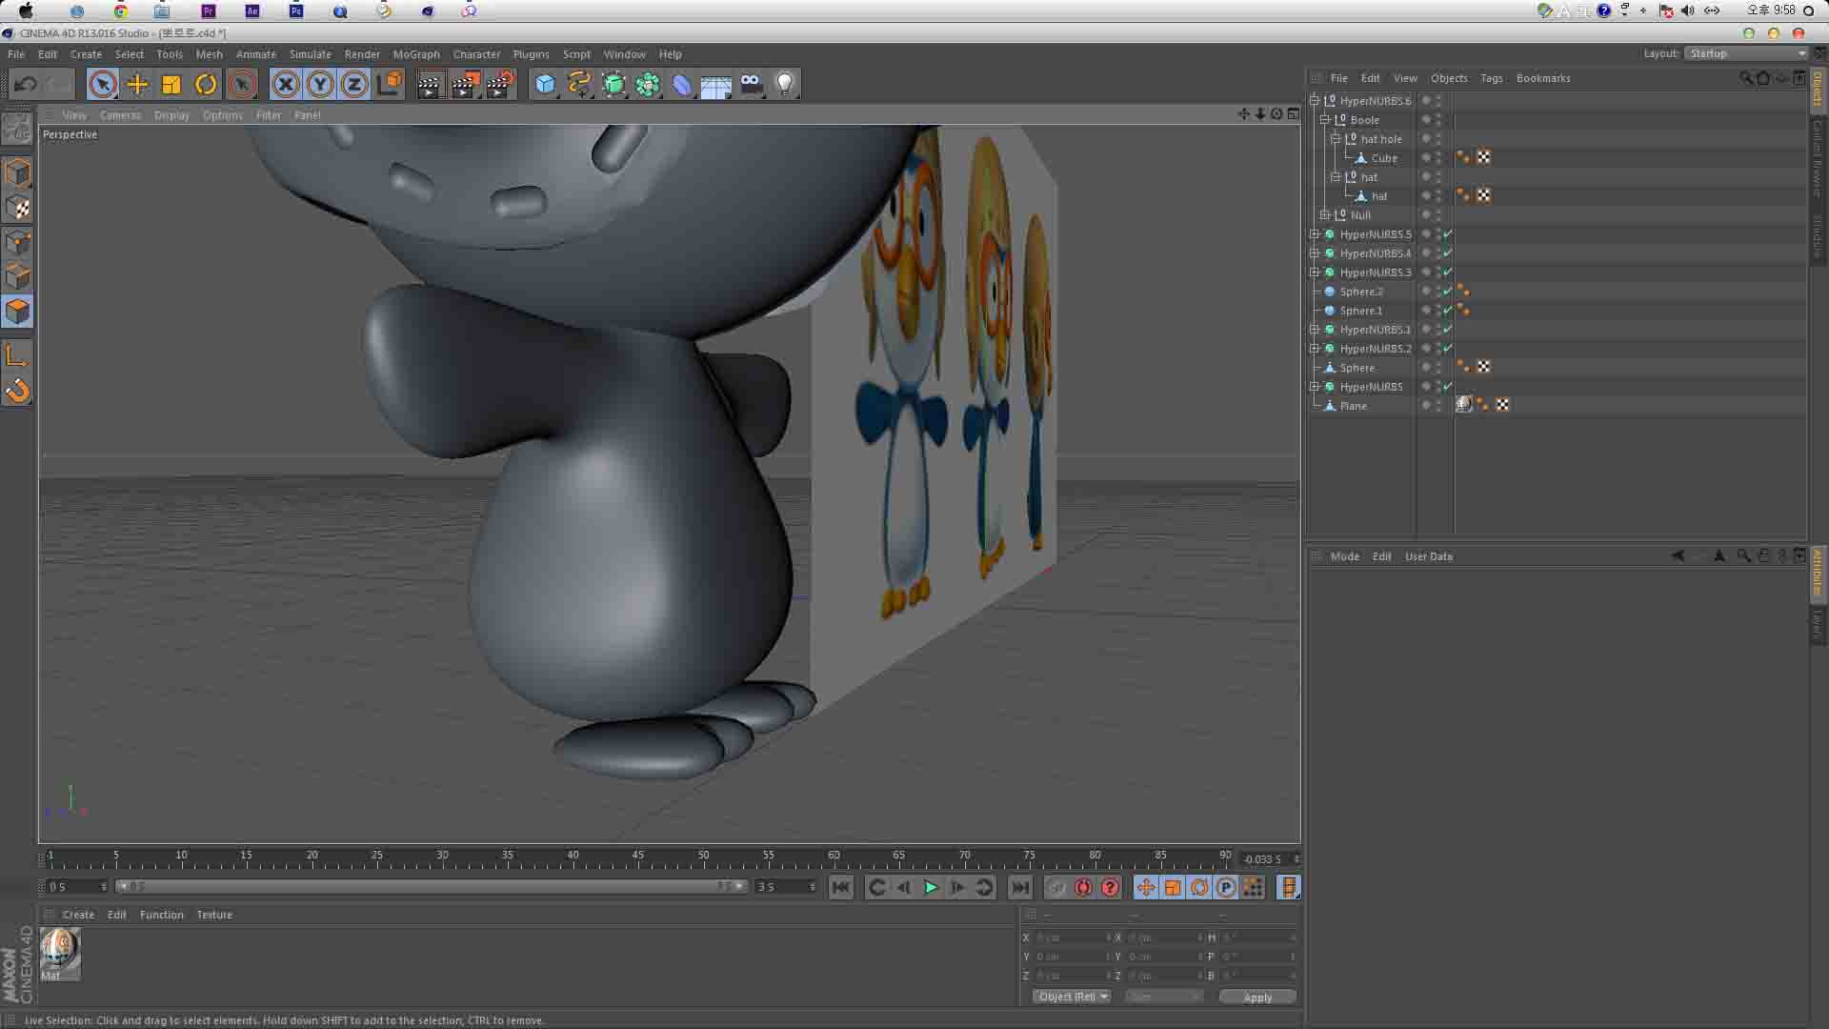The height and width of the screenshot is (1029, 1829).
Task: Open the Simulate menu
Action: 311,54
